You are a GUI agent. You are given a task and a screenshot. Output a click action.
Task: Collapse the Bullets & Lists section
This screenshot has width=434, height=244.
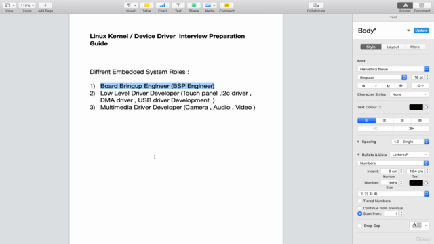coord(359,155)
